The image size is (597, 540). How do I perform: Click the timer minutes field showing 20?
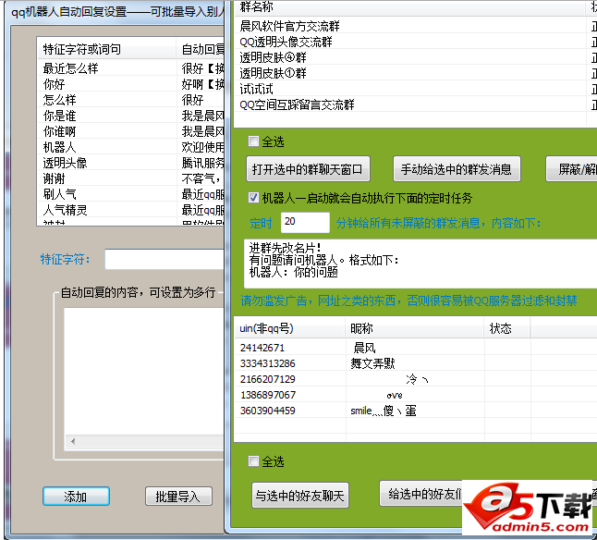click(305, 222)
